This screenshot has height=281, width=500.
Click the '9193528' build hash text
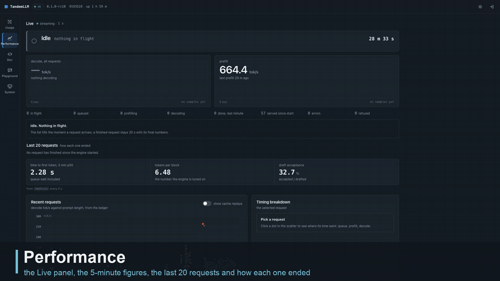(76, 6)
